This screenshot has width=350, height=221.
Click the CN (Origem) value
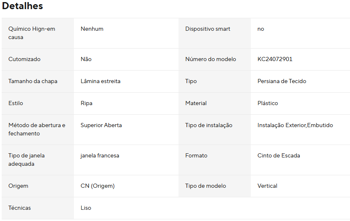[98, 186]
